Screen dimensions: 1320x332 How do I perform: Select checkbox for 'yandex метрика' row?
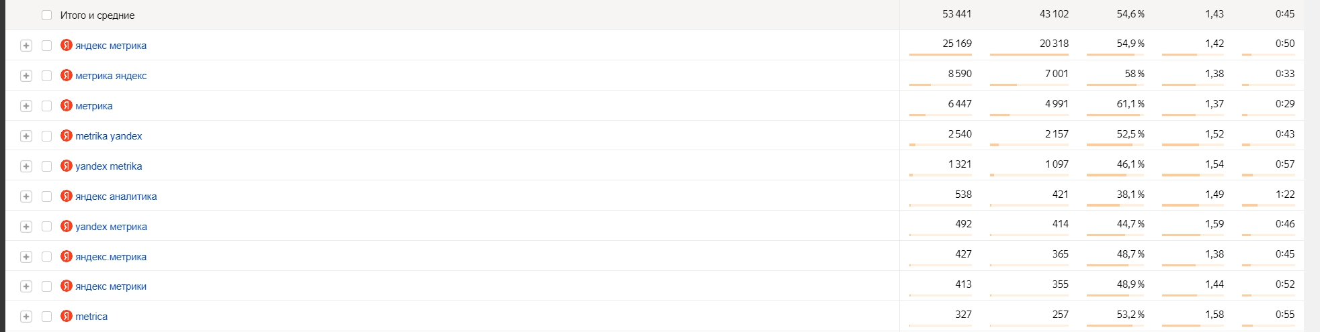[46, 227]
